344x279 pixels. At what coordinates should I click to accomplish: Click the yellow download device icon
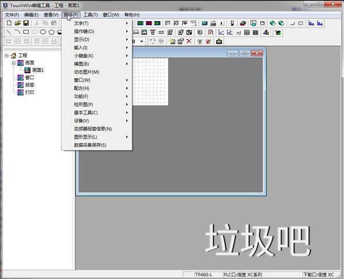click(x=219, y=41)
